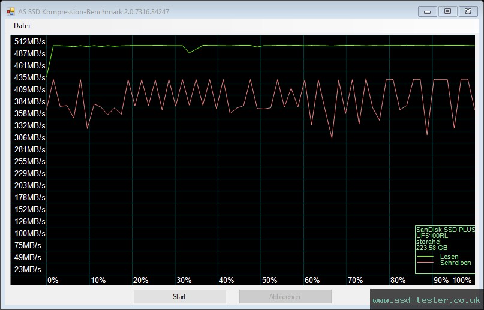
Task: Click the 152MB/s axis label
Action: 30,210
